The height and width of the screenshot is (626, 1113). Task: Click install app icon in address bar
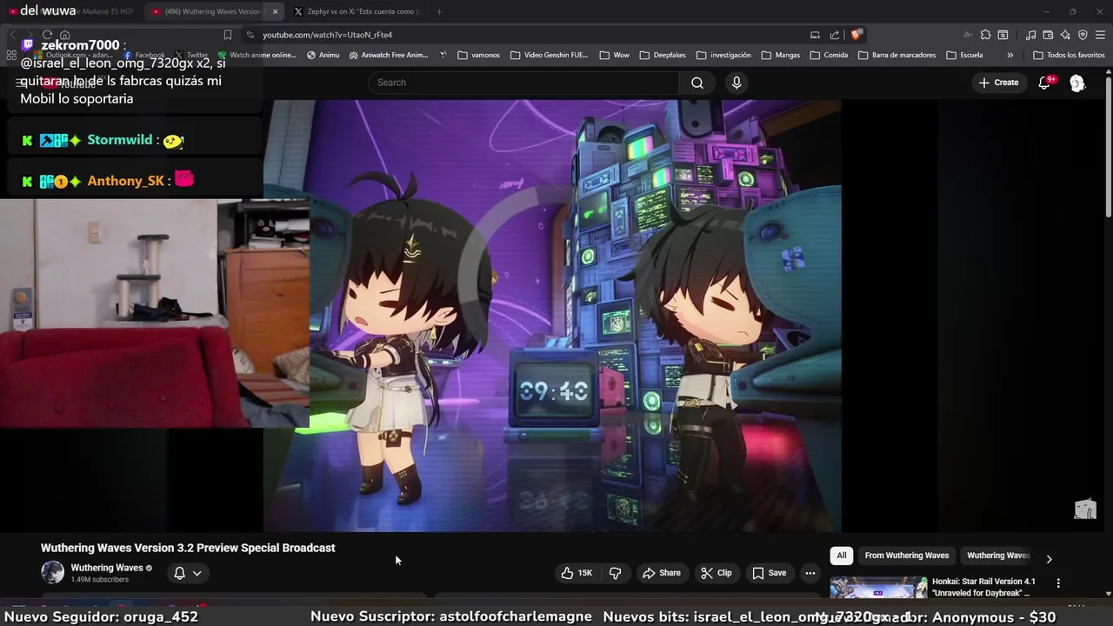coord(815,35)
